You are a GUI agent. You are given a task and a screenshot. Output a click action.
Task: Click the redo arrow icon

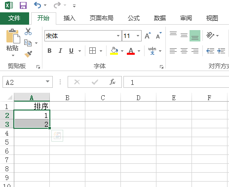tap(57, 5)
